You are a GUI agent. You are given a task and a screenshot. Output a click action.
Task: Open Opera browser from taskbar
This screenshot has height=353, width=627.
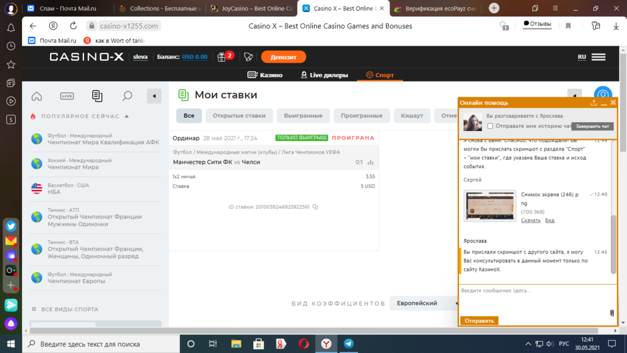click(303, 344)
